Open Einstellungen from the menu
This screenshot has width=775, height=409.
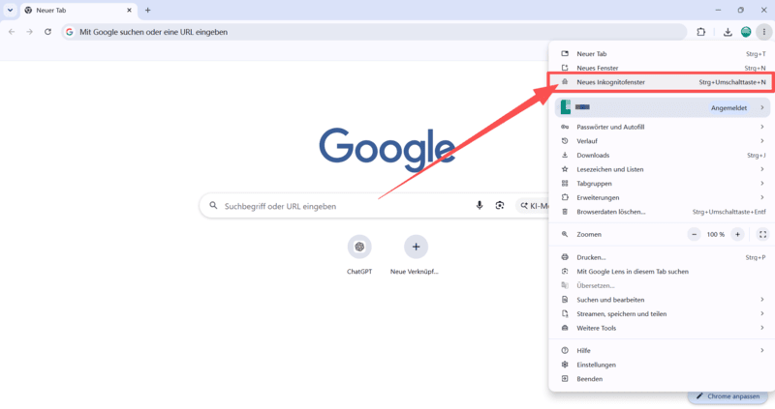pyautogui.click(x=663, y=365)
